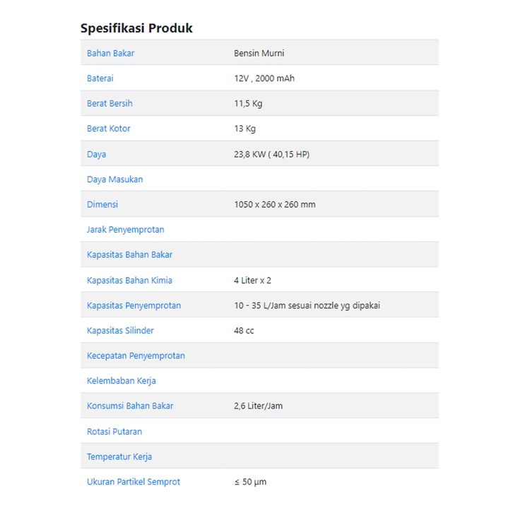Click the Konsumsi Bahan Bakar link

[x=129, y=406]
